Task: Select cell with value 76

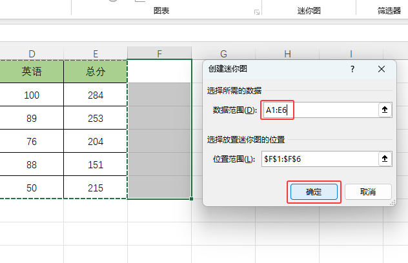Action: [32, 141]
